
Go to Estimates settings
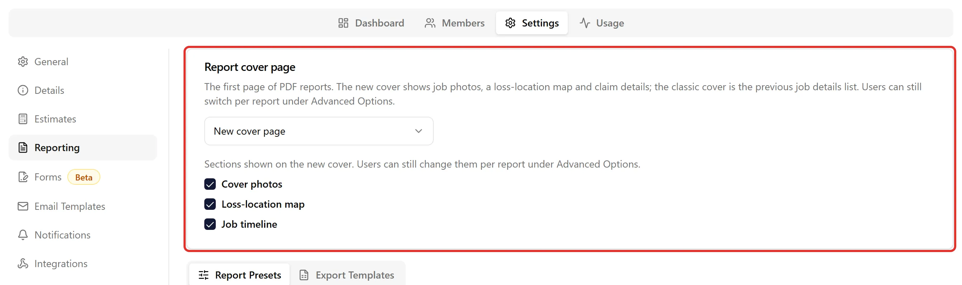click(82, 119)
